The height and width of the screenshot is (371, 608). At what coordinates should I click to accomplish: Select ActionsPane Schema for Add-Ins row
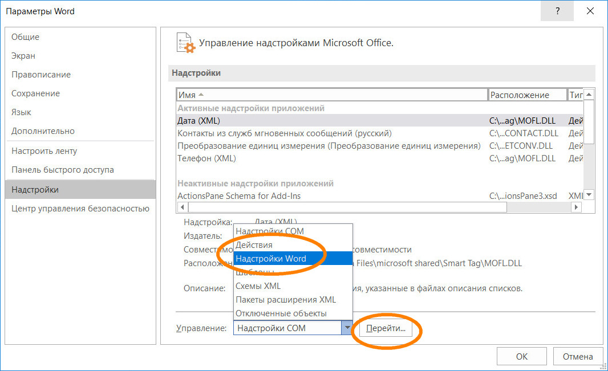[380, 196]
